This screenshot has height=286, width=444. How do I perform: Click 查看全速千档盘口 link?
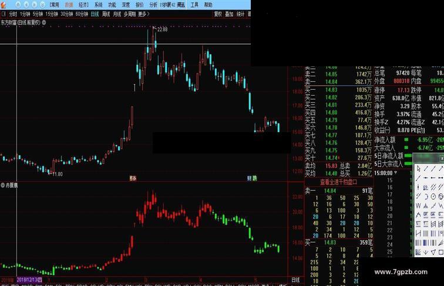click(338, 182)
